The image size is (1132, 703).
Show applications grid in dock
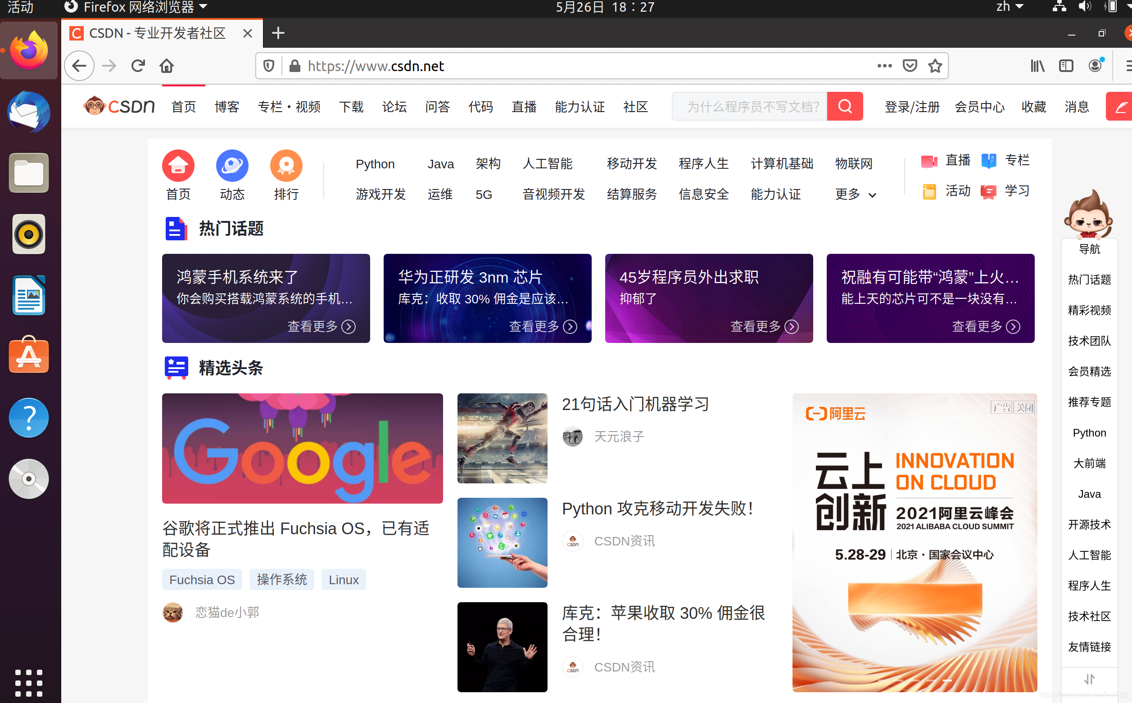(29, 683)
